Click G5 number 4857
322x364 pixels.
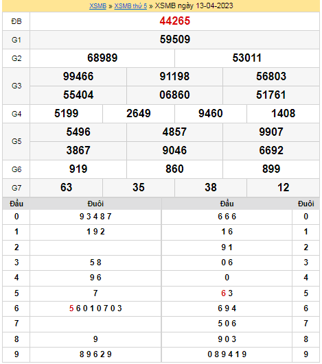pos(174,132)
